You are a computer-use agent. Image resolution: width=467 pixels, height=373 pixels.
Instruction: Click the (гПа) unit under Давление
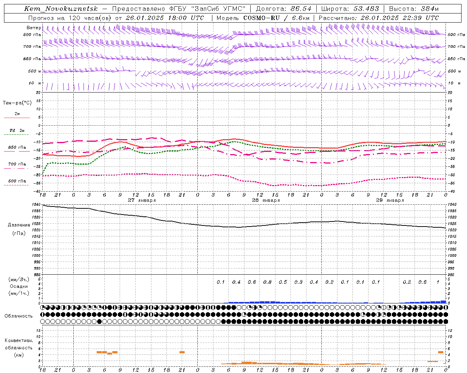[19, 233]
